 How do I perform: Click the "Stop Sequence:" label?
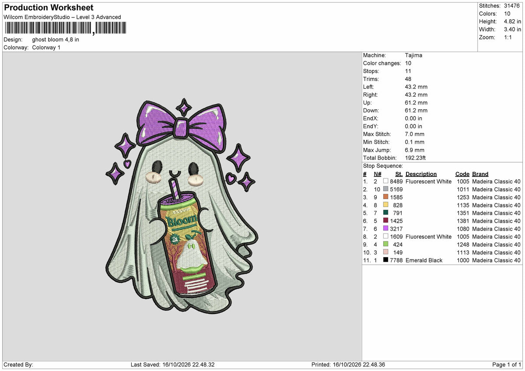(x=383, y=166)
